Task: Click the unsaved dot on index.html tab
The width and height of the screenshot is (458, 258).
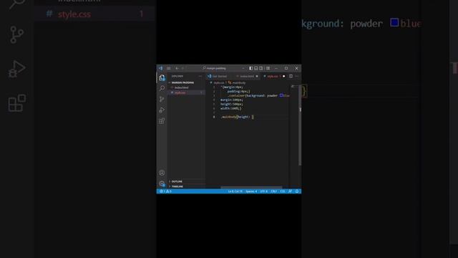Action: point(257,77)
